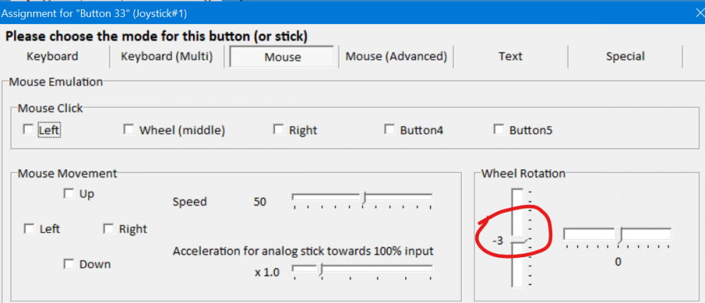Switch to the Keyboard tab

coord(52,56)
